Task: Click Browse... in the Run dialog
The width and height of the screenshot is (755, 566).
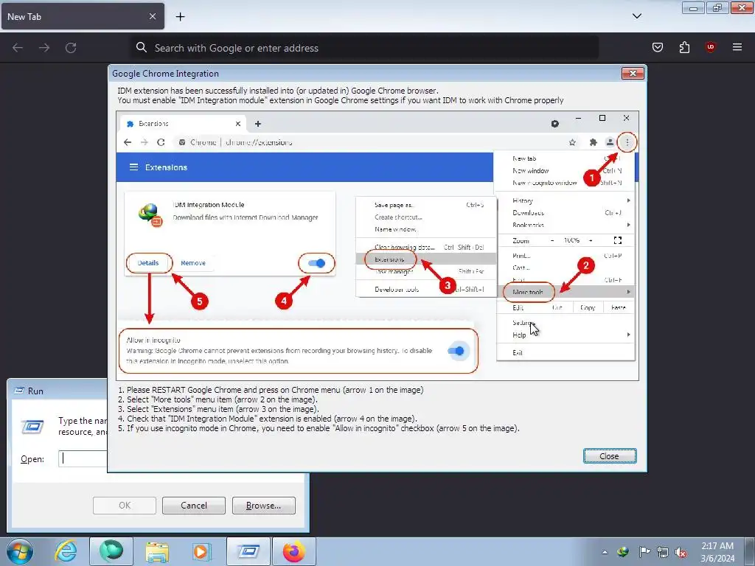Action: point(263,506)
